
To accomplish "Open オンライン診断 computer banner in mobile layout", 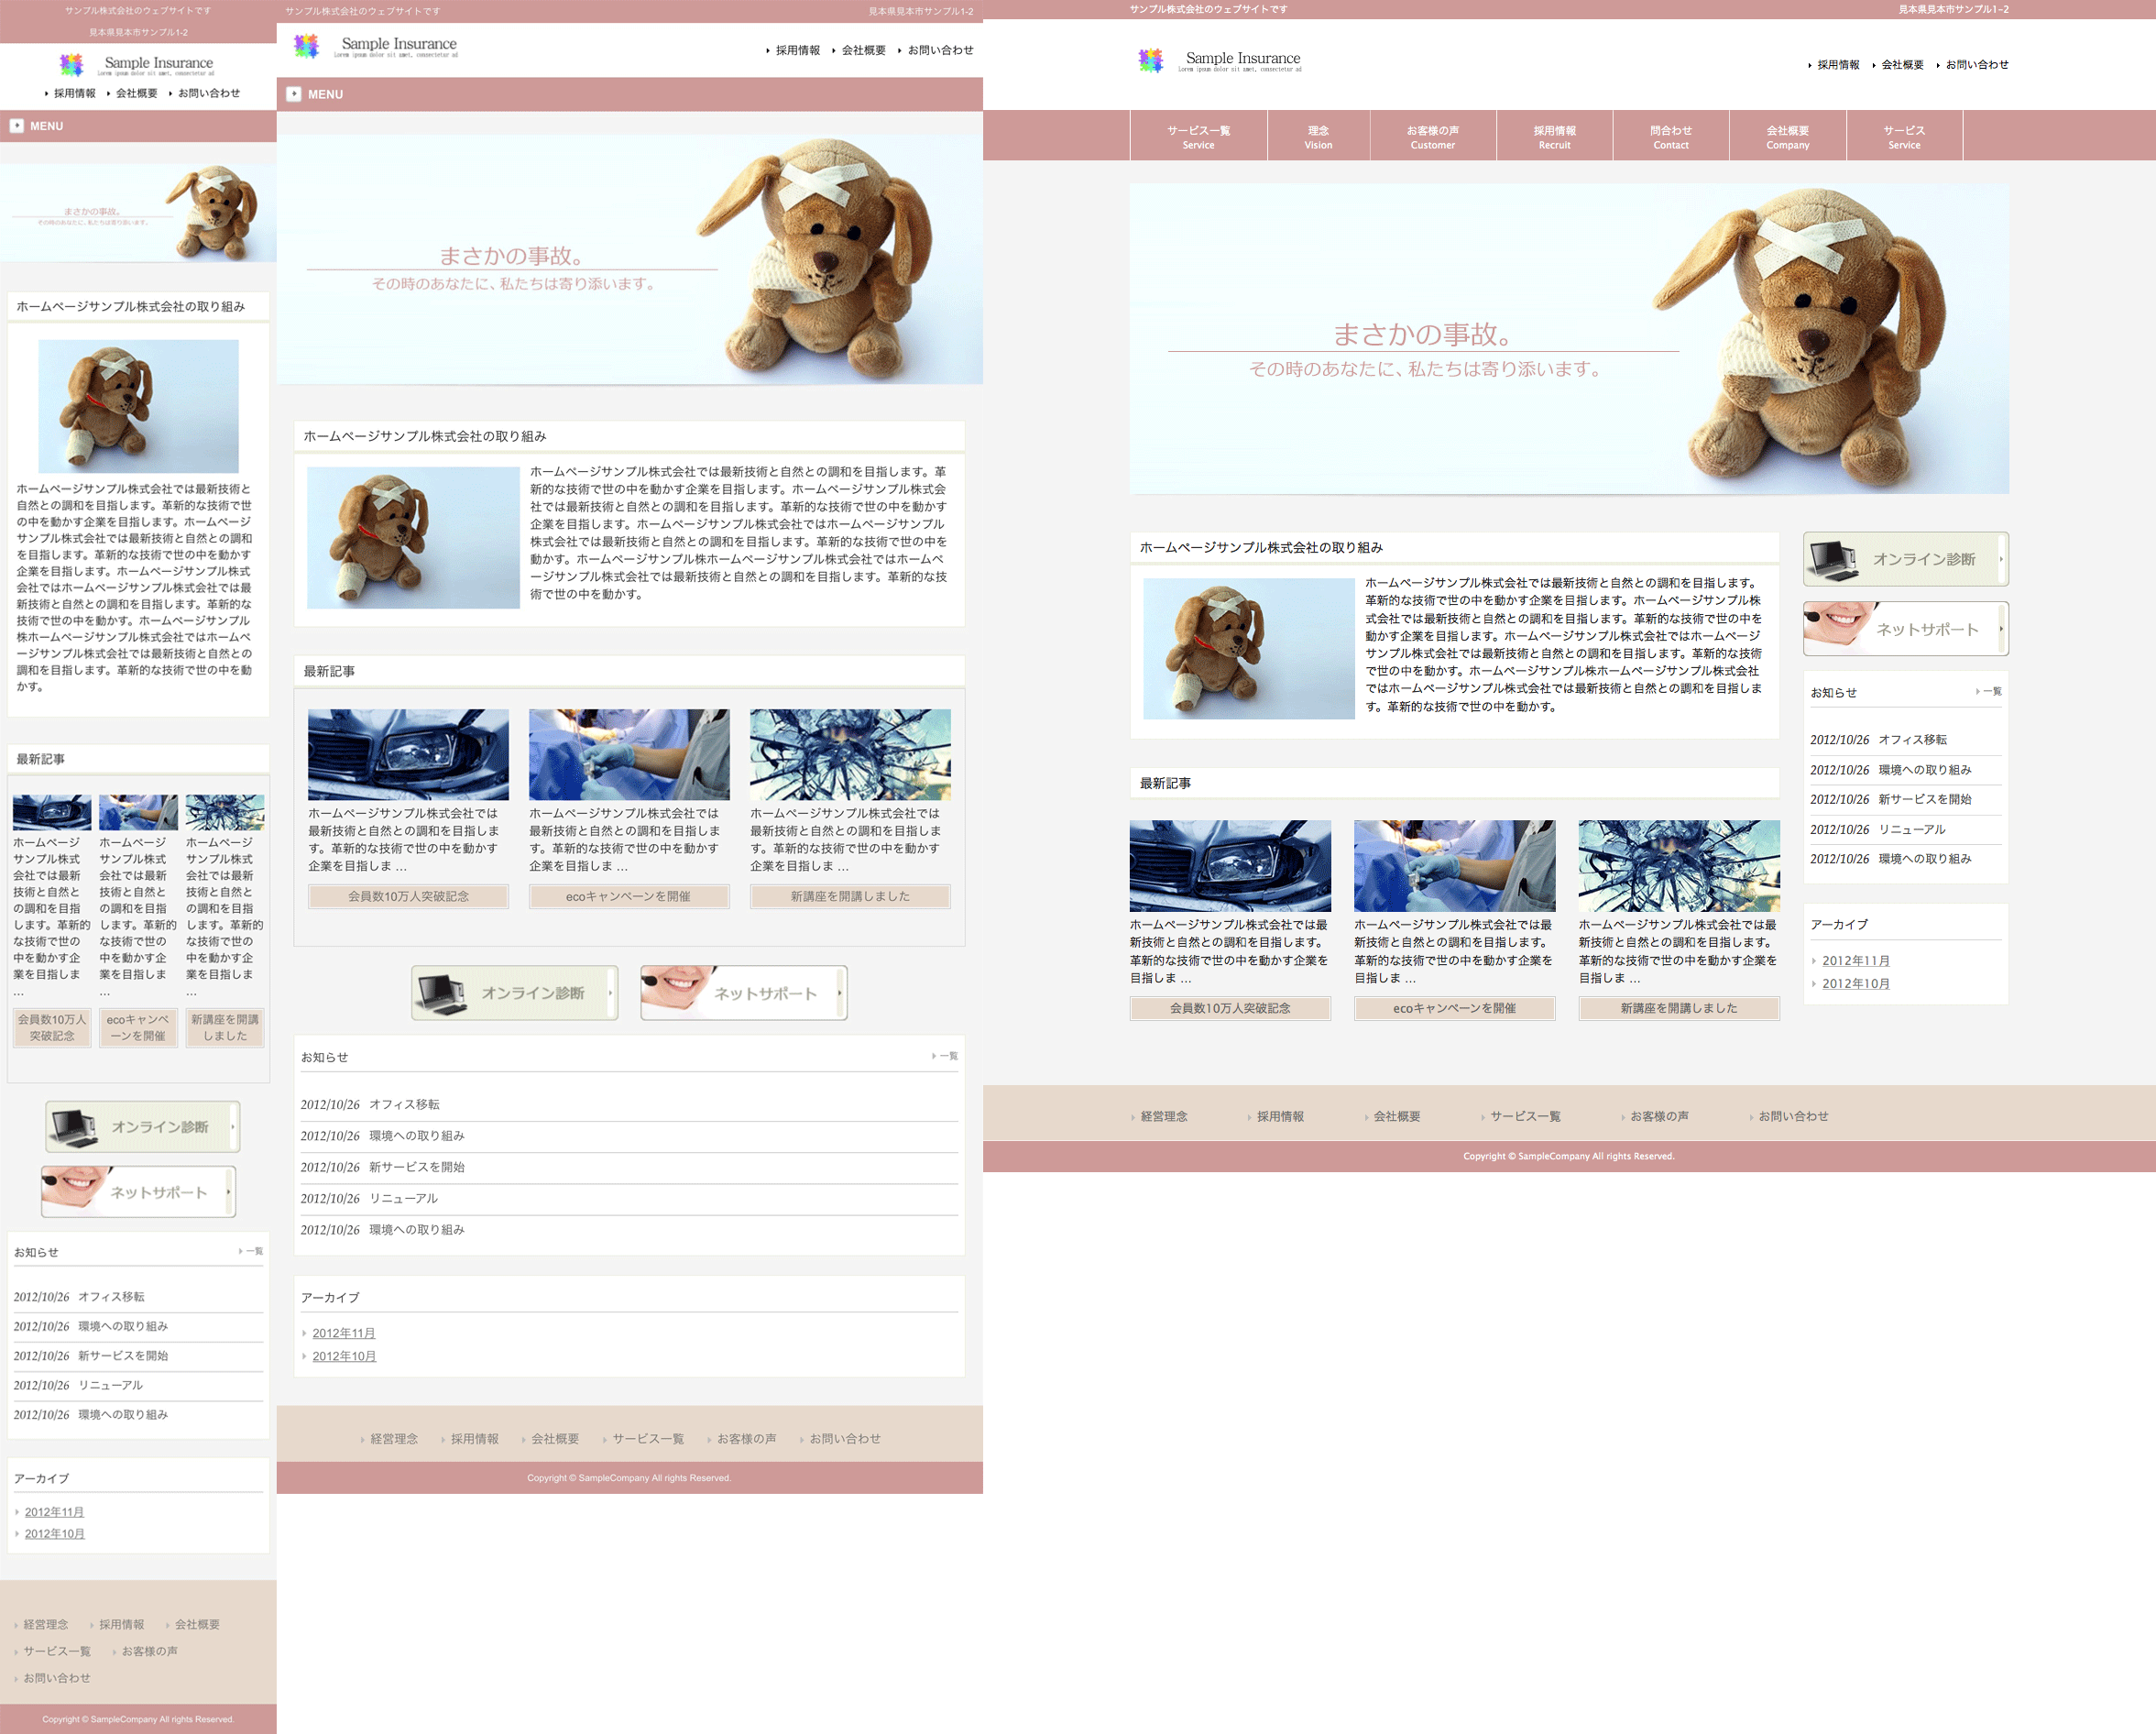I will [x=142, y=1127].
